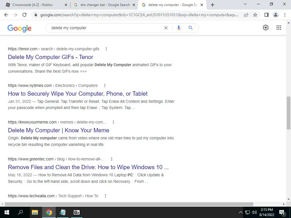Open File Explorer from the taskbar

point(35,212)
